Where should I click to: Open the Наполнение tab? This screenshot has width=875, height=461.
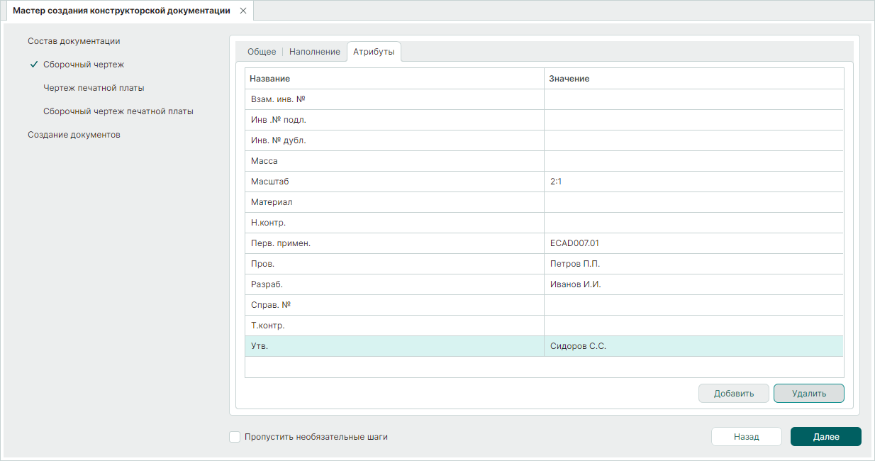click(x=314, y=52)
